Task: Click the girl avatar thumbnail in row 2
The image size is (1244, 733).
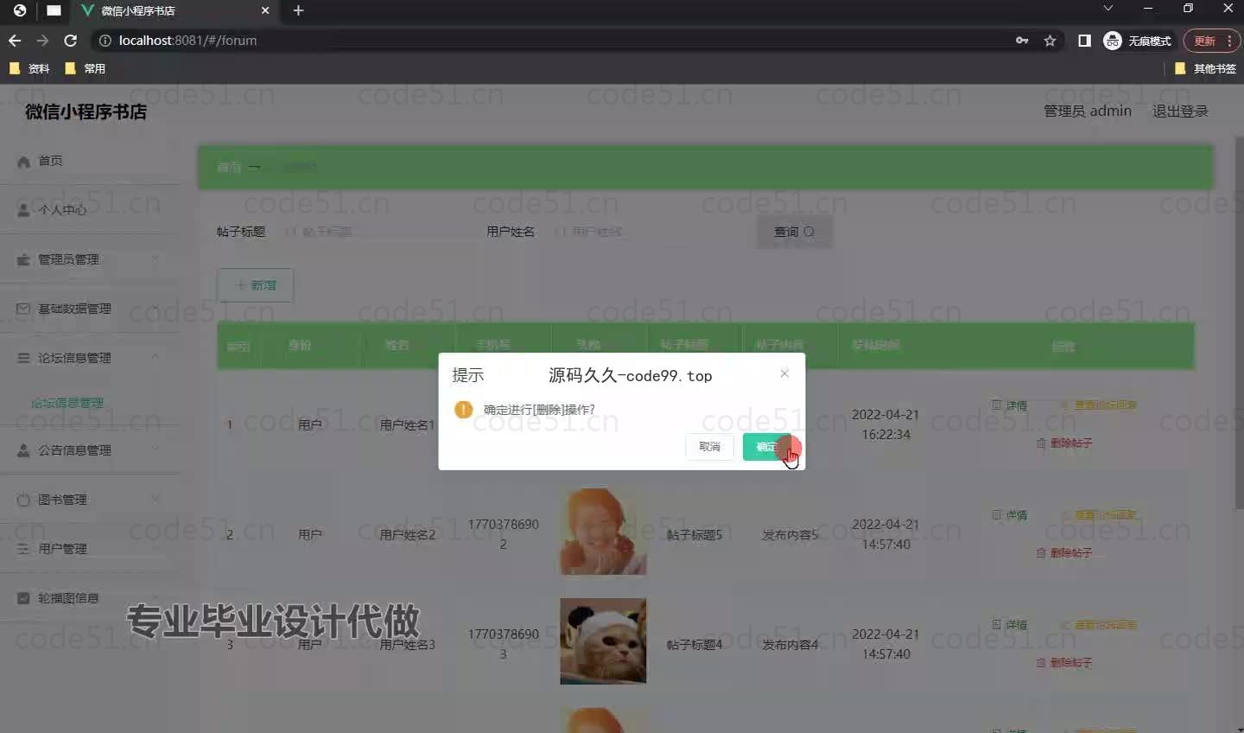Action: pyautogui.click(x=603, y=532)
